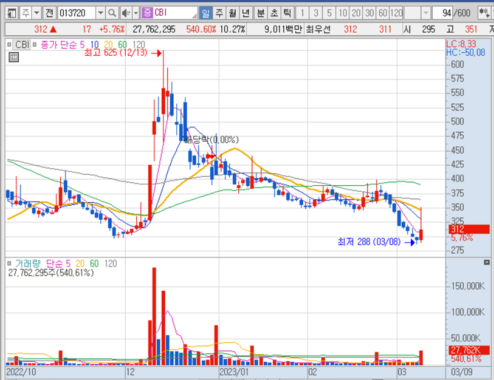
Task: Click the grid table icon under CBI label
Action: point(14,57)
